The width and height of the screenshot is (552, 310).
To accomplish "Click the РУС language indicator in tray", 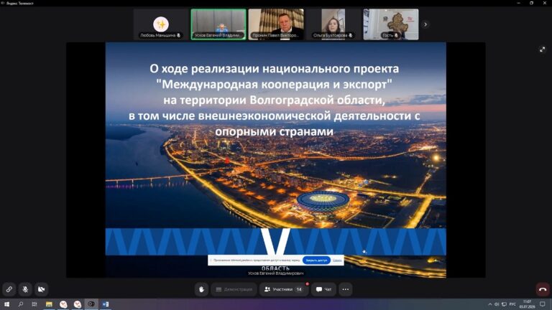I will coord(512,304).
